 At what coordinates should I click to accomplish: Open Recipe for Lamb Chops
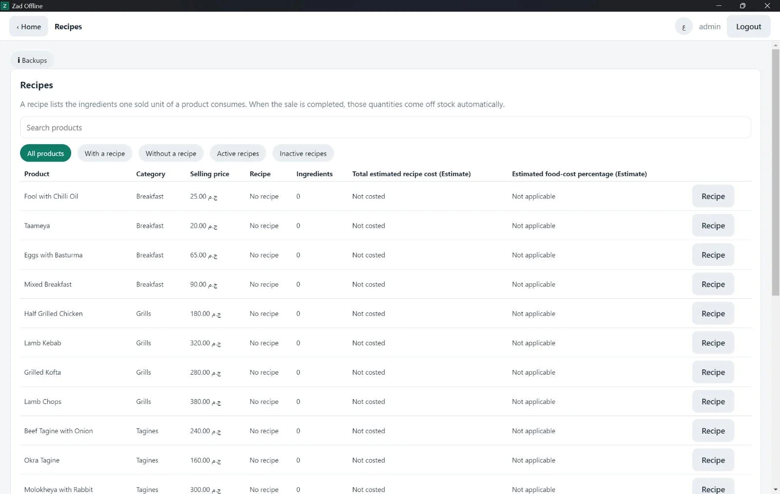click(713, 402)
